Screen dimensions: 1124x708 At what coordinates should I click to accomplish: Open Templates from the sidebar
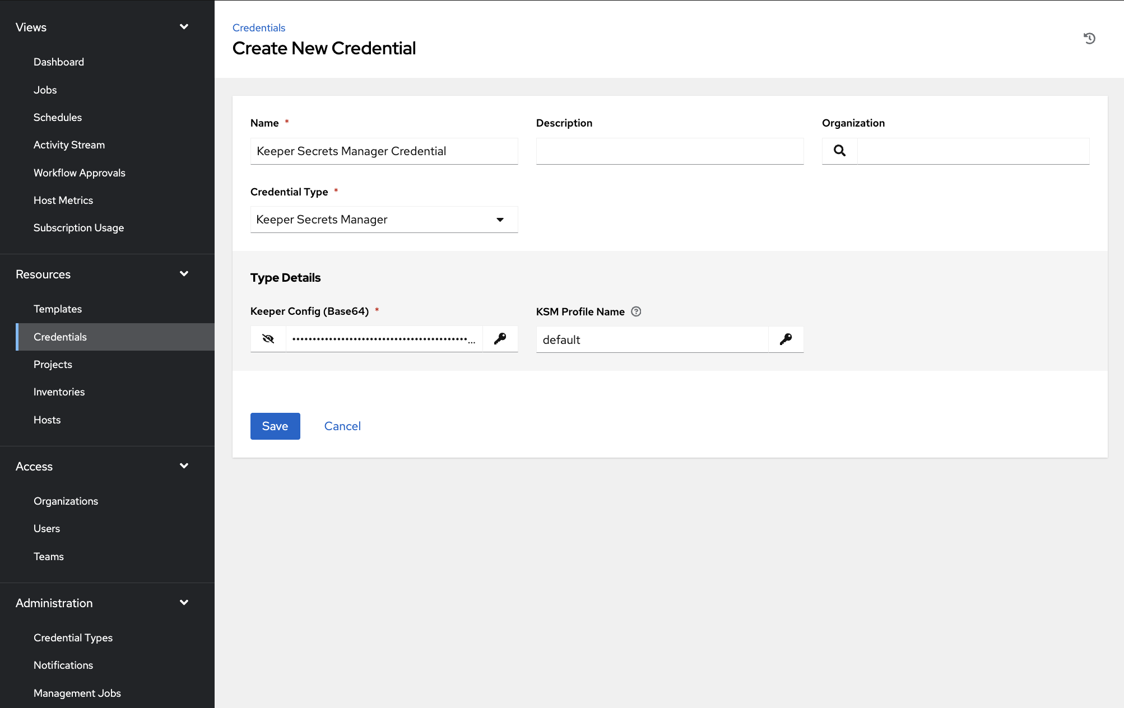(58, 309)
